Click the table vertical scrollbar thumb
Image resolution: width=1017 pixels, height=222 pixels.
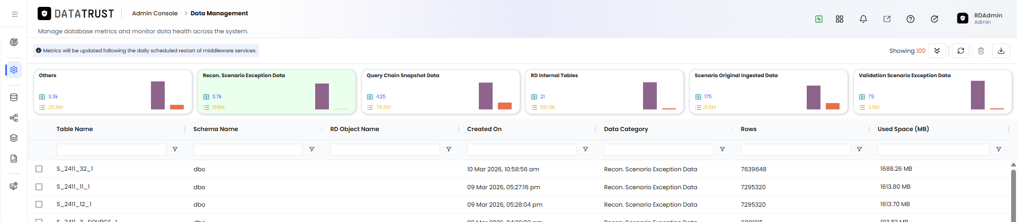tap(1014, 195)
